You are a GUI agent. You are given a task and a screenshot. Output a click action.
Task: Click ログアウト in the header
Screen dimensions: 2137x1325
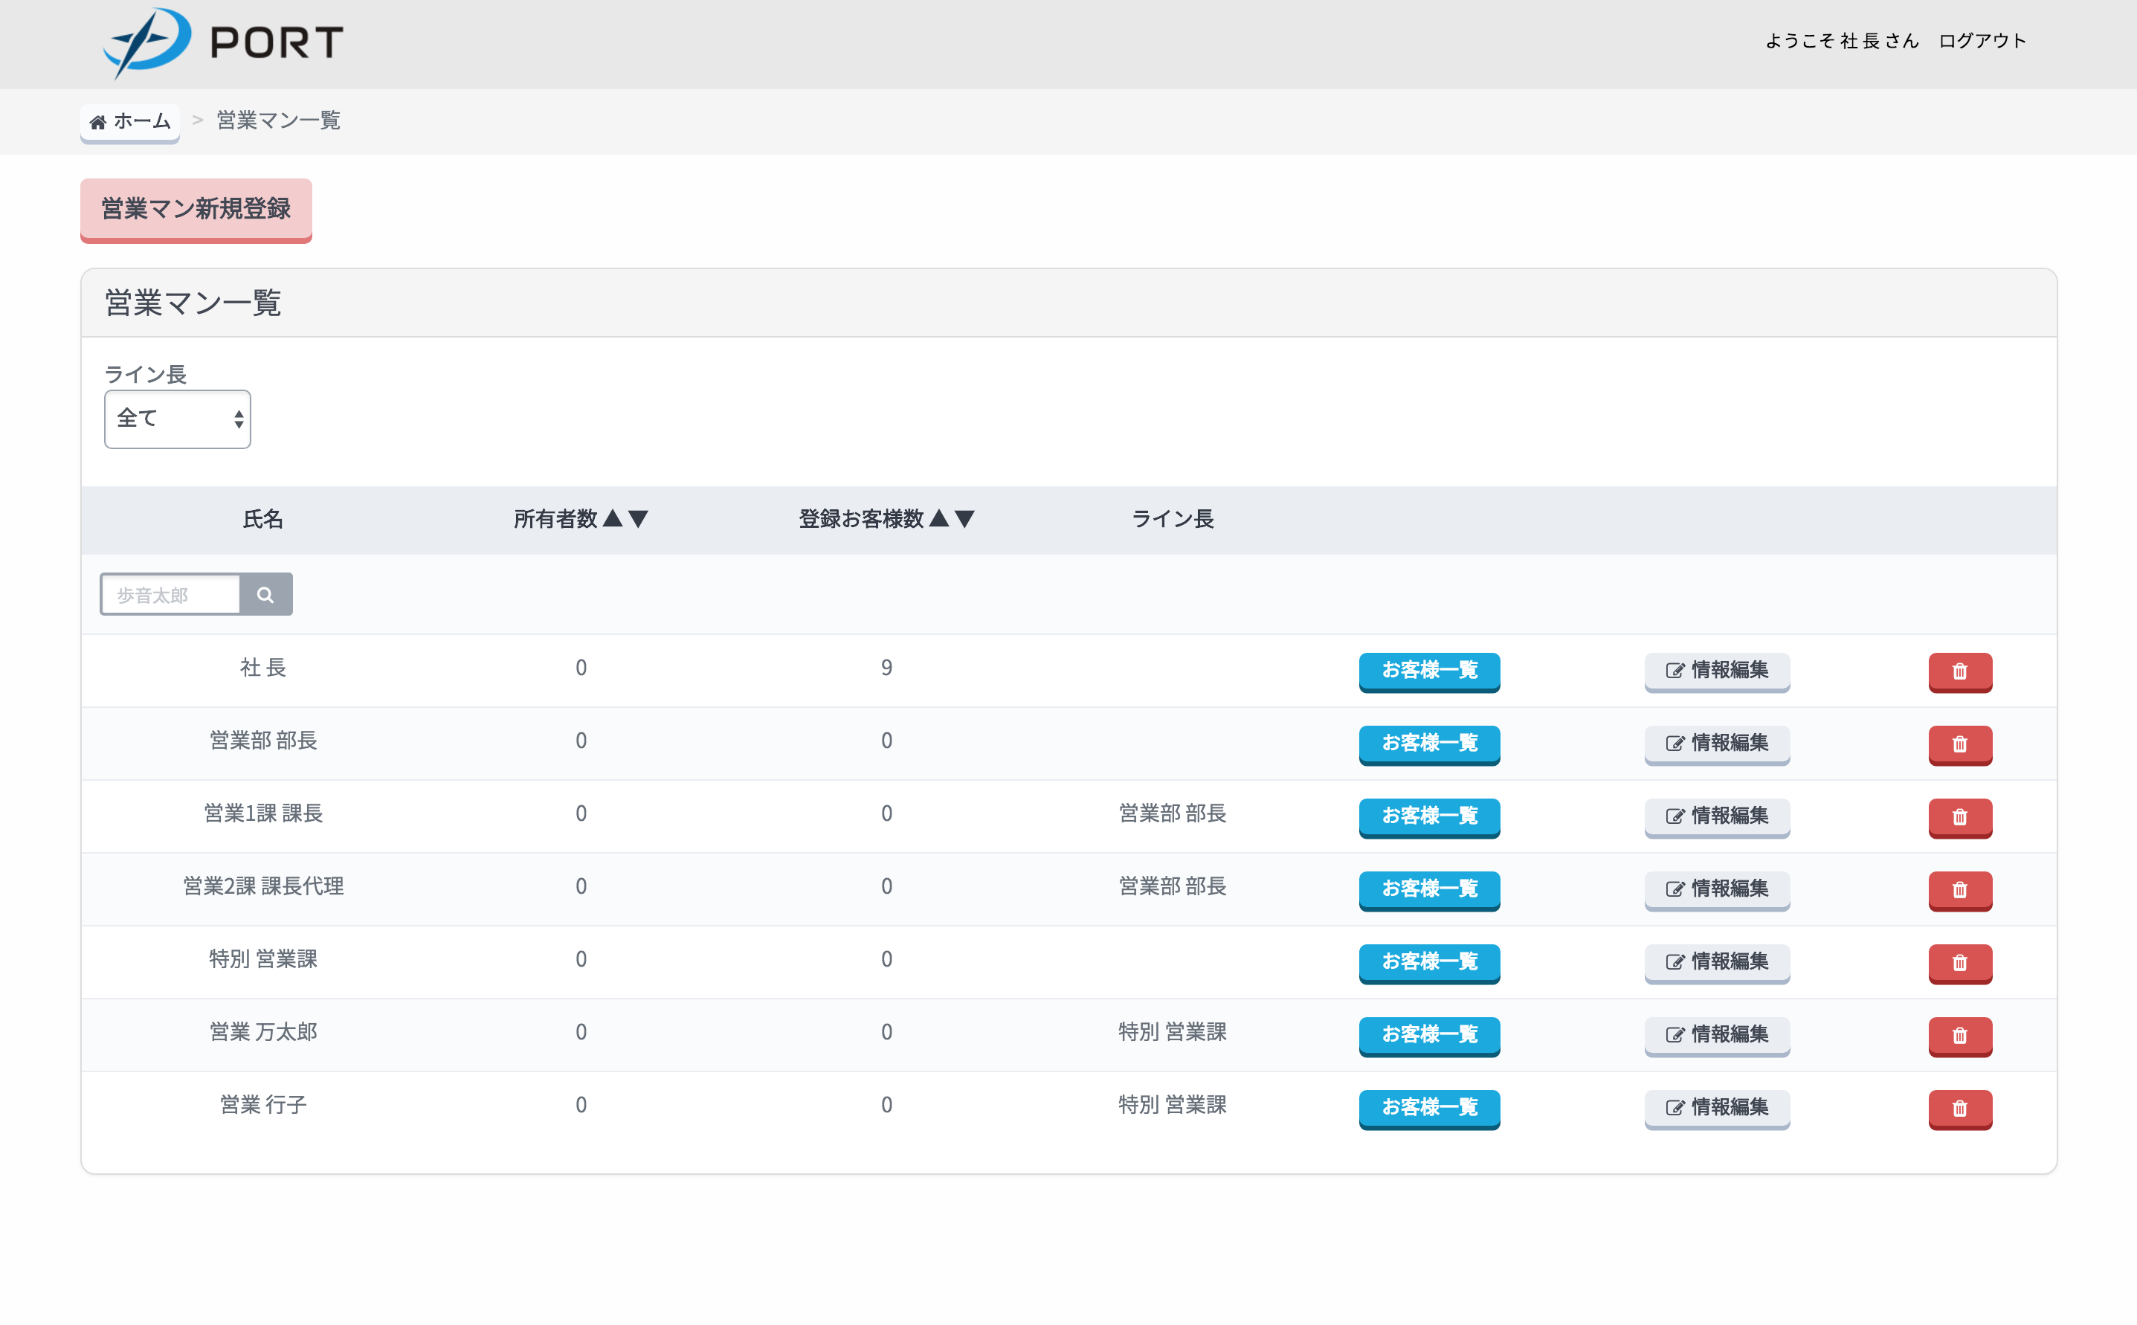point(1982,41)
